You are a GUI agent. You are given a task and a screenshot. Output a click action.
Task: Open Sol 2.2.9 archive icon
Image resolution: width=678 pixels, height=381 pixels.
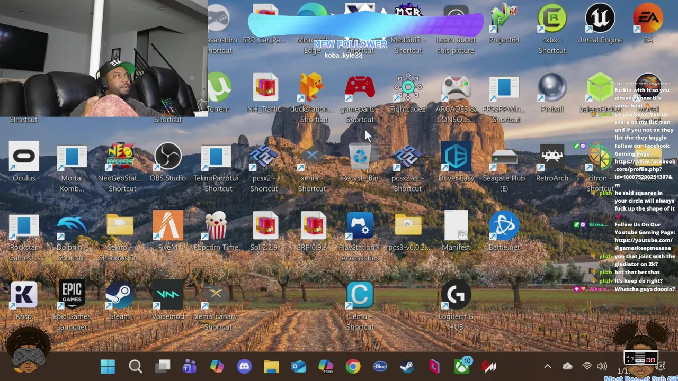click(264, 226)
